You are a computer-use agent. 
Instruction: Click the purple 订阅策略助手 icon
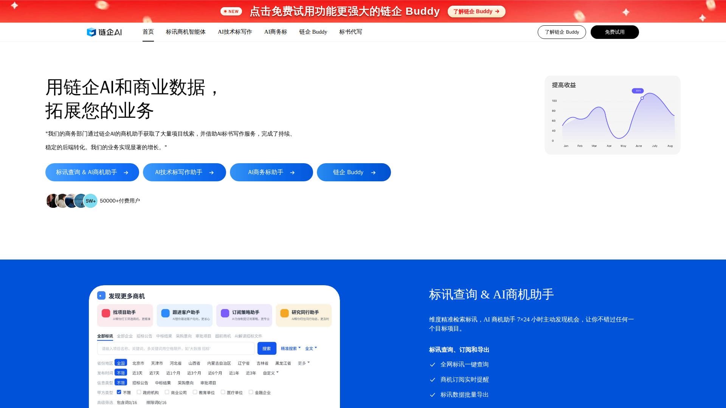point(225,313)
